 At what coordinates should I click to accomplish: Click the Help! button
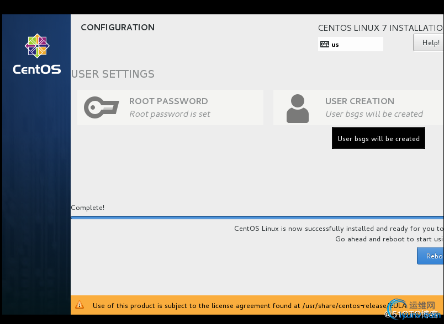[429, 42]
